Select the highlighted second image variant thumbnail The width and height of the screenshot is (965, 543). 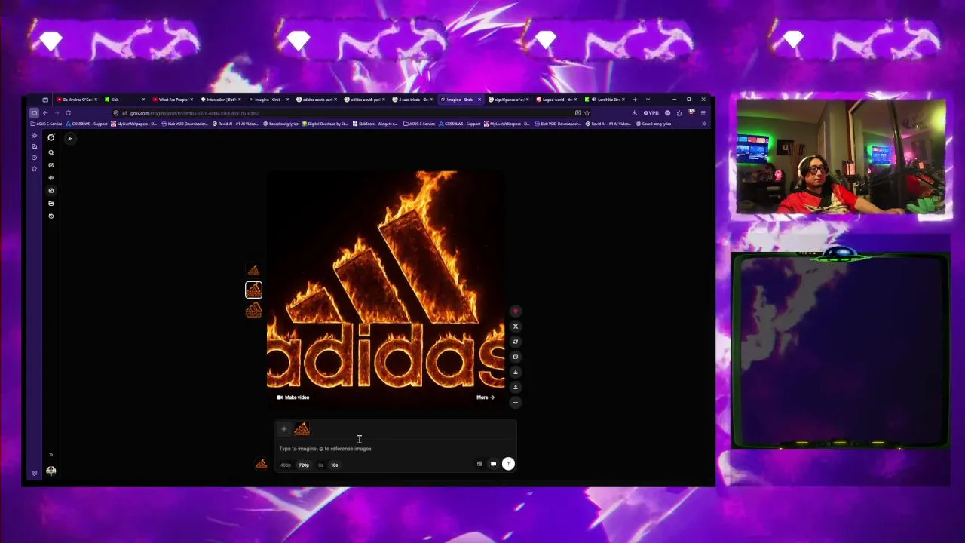[253, 290]
